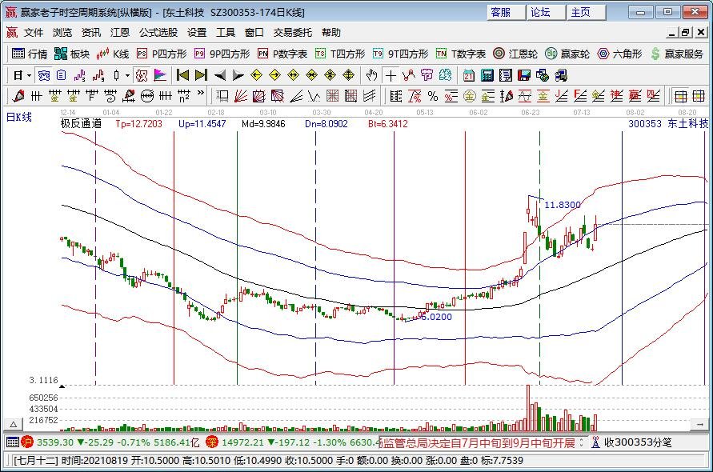
Task: Click the 11.8300 high price label
Action: 563,205
